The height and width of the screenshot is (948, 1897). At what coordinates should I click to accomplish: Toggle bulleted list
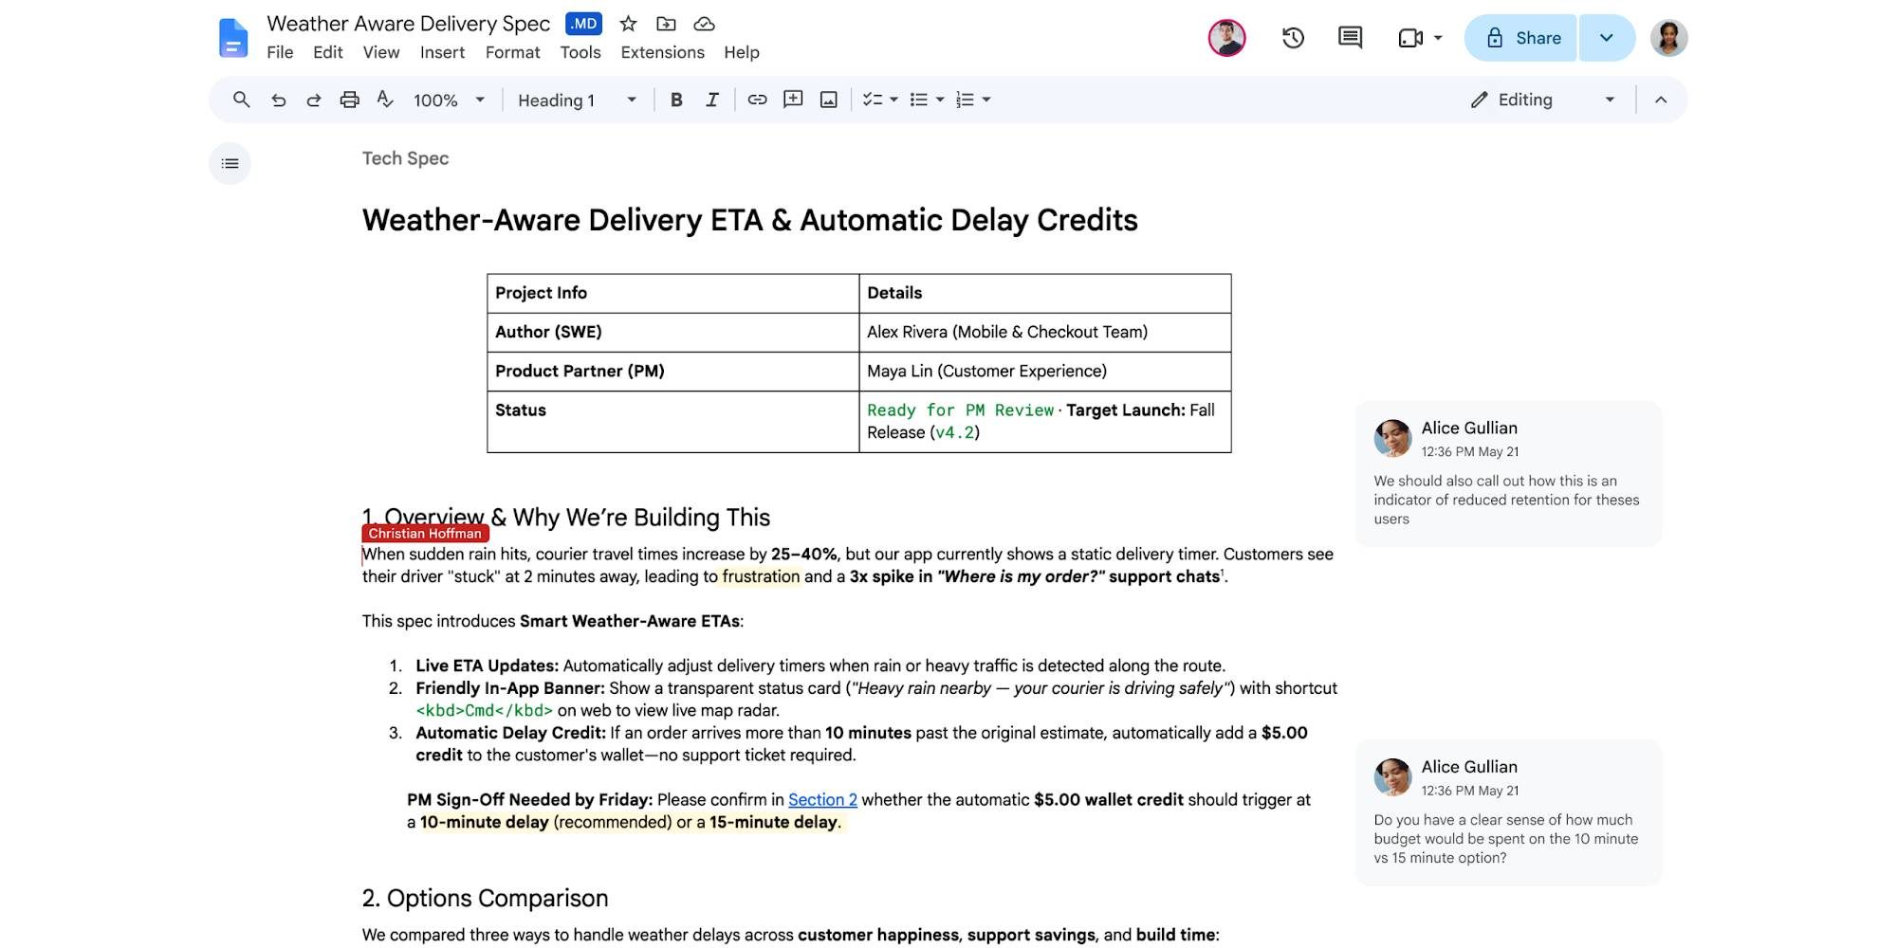pyautogui.click(x=918, y=100)
